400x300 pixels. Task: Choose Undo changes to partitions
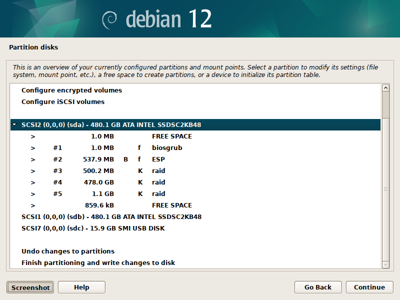click(68, 251)
